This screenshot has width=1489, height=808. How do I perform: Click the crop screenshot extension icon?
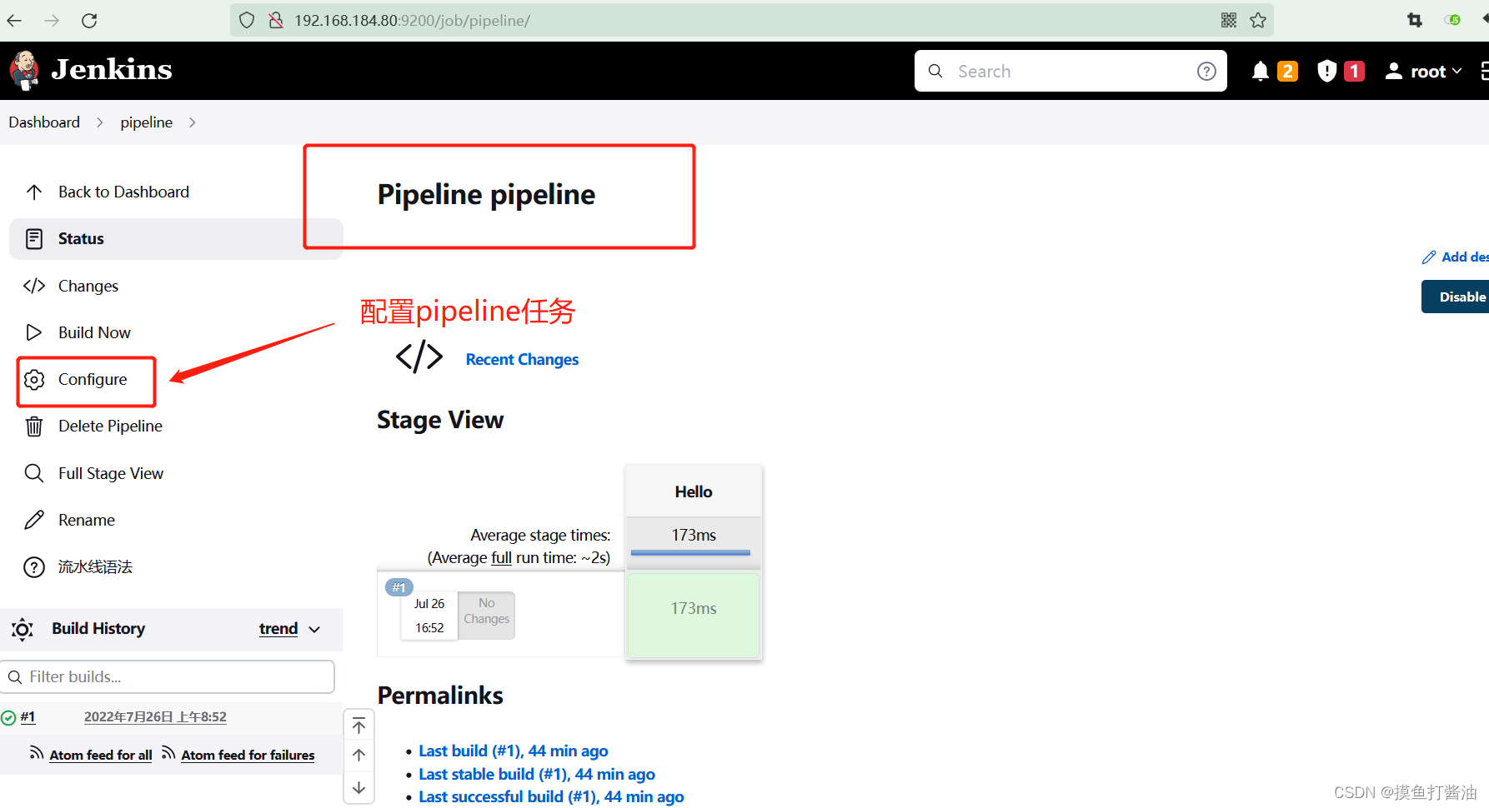point(1415,20)
